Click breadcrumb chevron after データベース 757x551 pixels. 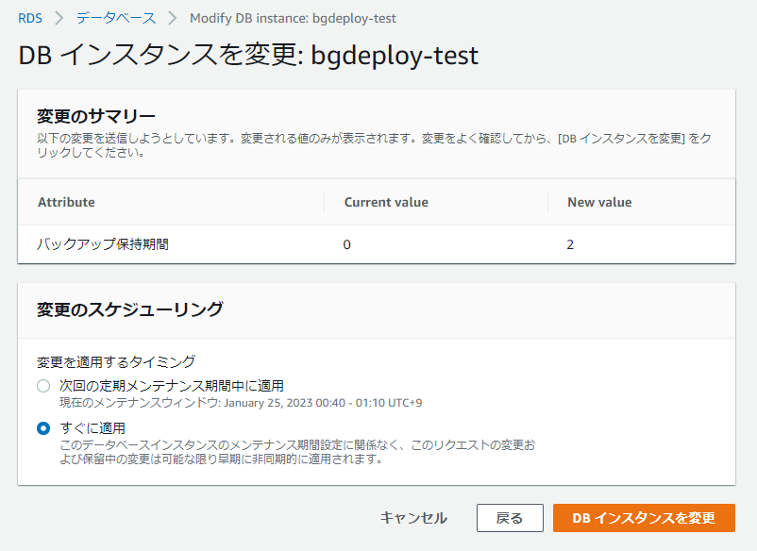pos(173,18)
